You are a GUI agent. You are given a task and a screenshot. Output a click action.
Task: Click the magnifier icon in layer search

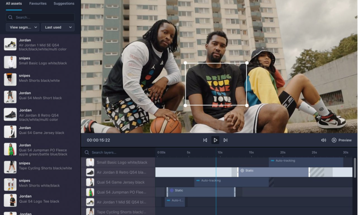point(87,152)
